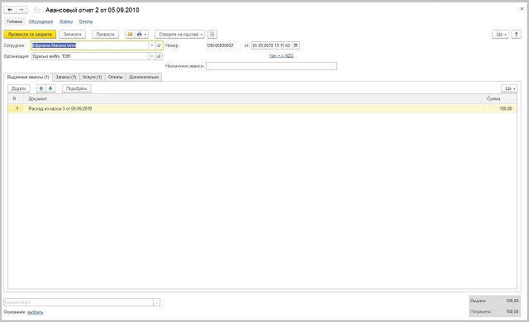Move row up with blue up arrow
The image size is (529, 322).
pyautogui.click(x=41, y=88)
